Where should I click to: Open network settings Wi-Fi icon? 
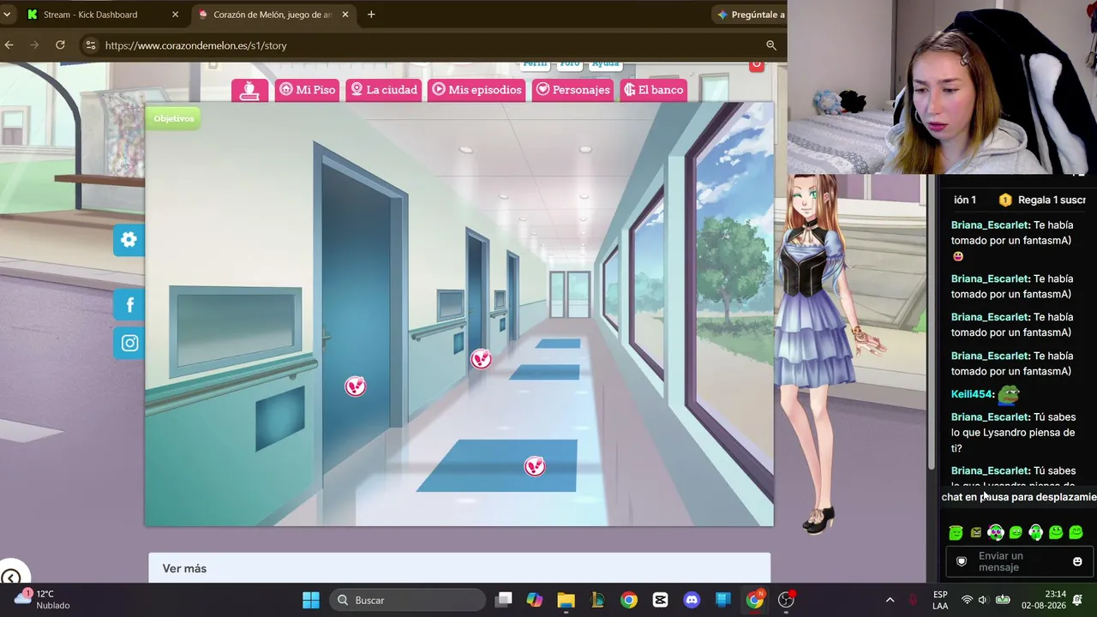click(x=967, y=600)
